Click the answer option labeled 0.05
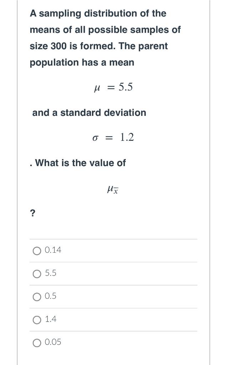This screenshot has width=227, height=365. coord(52,342)
